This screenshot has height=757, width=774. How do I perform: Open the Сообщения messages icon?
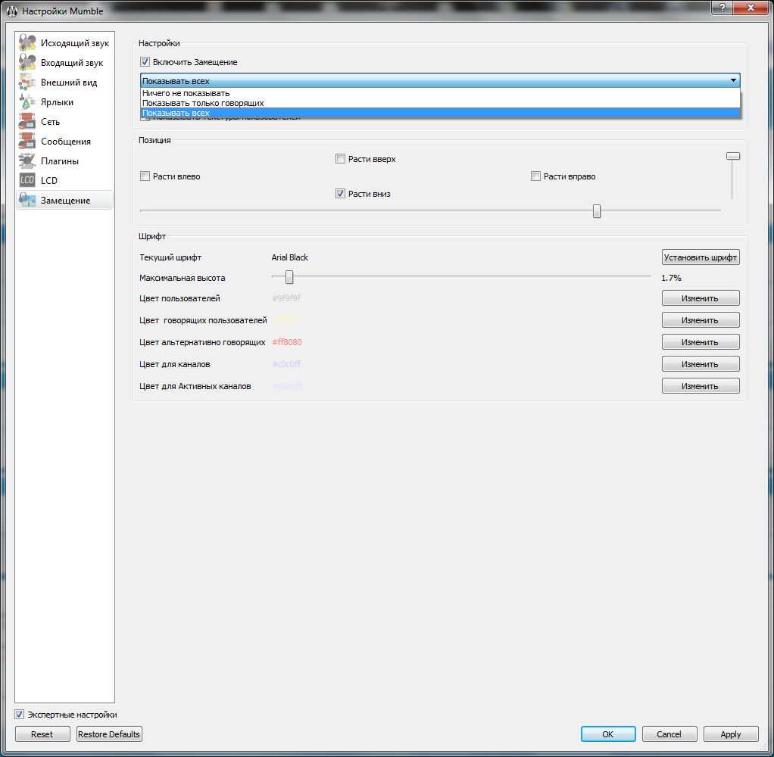28,142
